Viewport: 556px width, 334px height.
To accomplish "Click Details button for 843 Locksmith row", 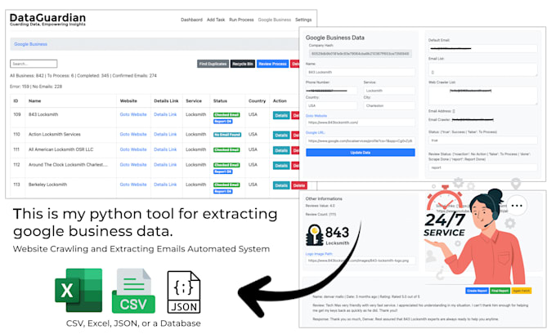I will click(x=281, y=115).
